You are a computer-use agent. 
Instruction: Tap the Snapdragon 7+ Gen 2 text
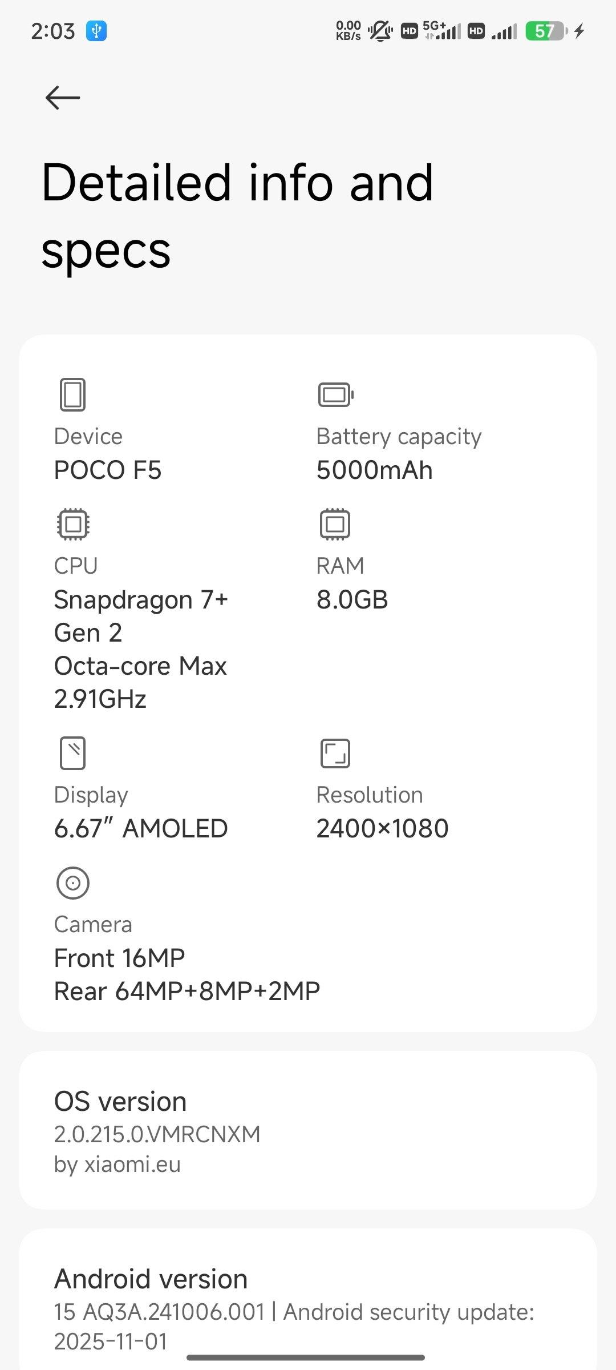click(x=141, y=616)
